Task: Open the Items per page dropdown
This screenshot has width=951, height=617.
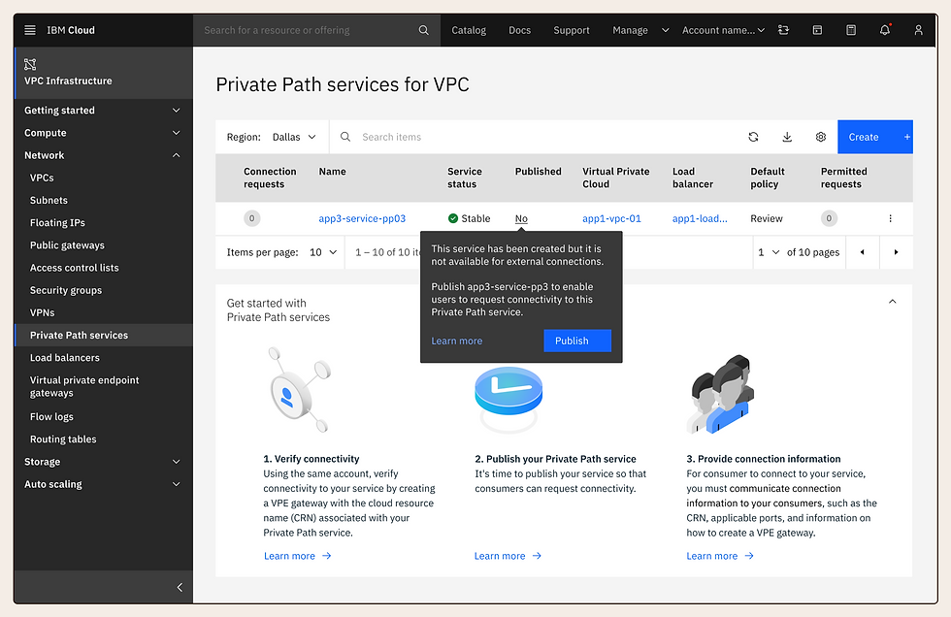Action: tap(323, 252)
